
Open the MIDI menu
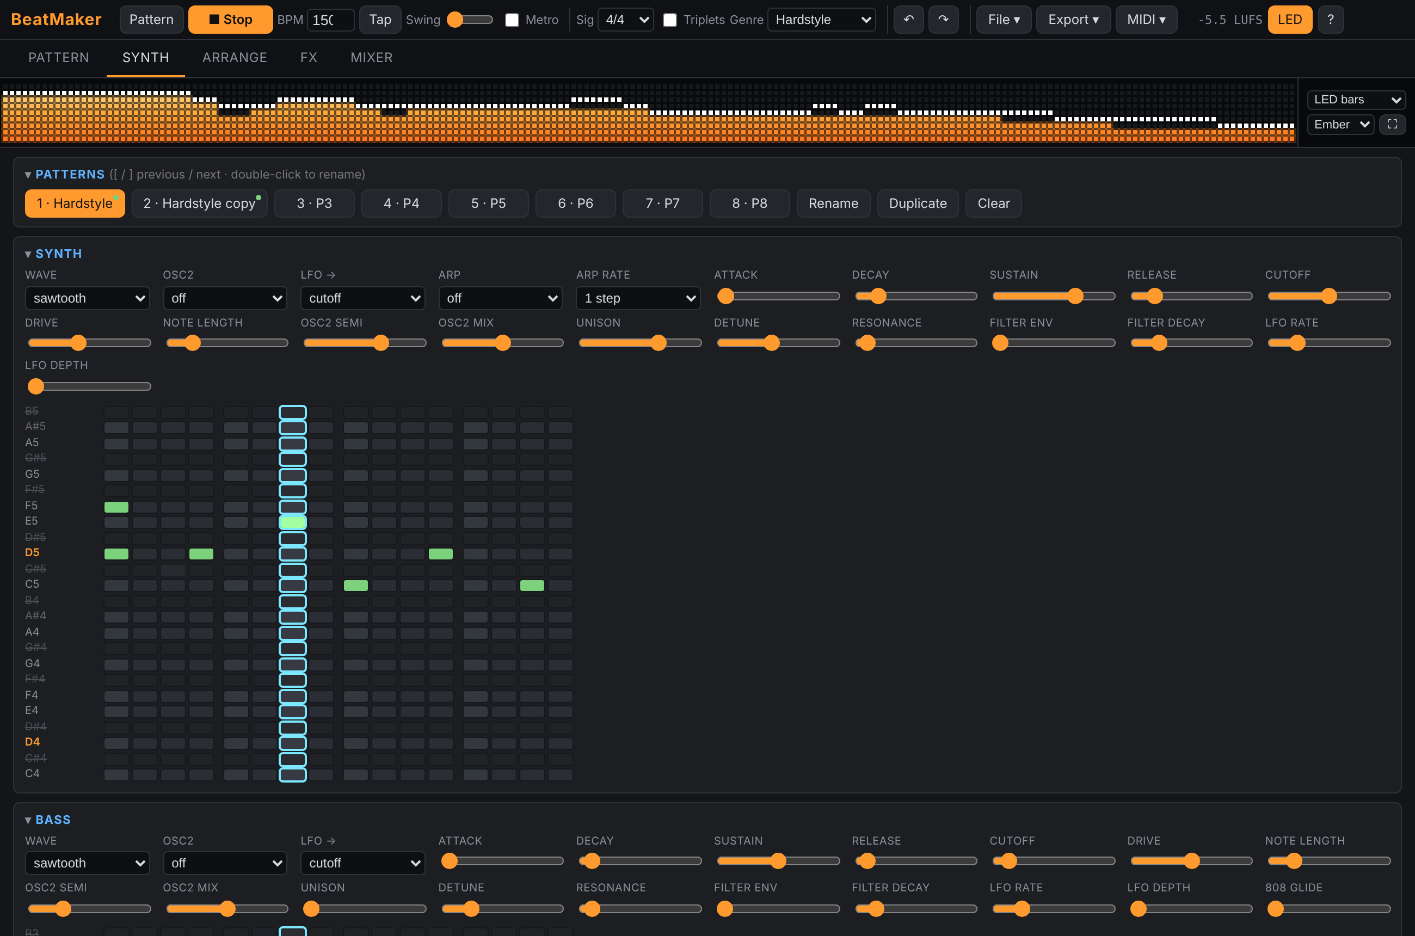pos(1146,20)
